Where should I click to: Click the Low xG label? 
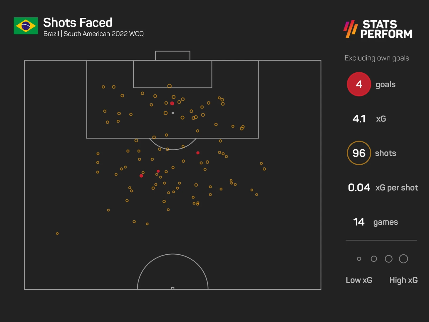click(359, 280)
